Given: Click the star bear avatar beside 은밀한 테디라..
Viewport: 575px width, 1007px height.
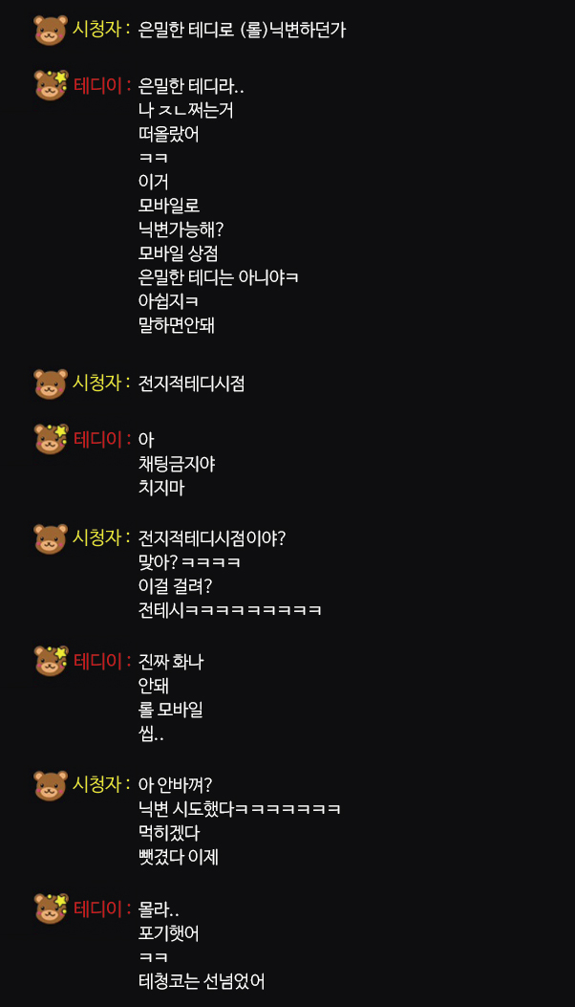Looking at the screenshot, I should click(51, 85).
